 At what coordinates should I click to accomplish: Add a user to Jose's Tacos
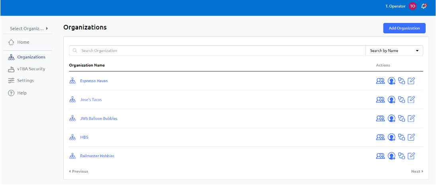pos(391,100)
